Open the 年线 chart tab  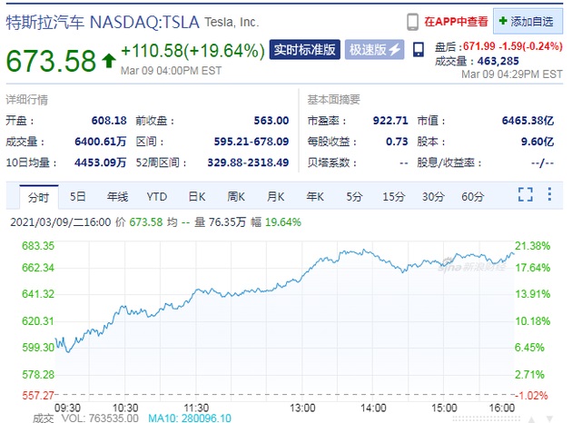117,196
